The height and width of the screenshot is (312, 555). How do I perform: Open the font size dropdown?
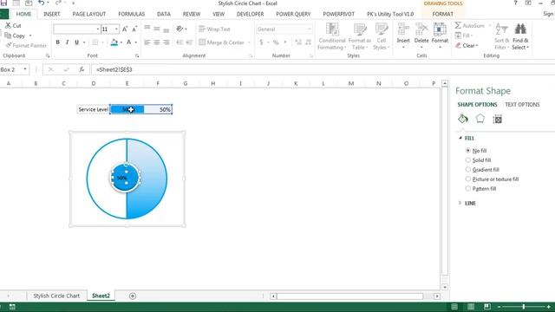pyautogui.click(x=116, y=29)
